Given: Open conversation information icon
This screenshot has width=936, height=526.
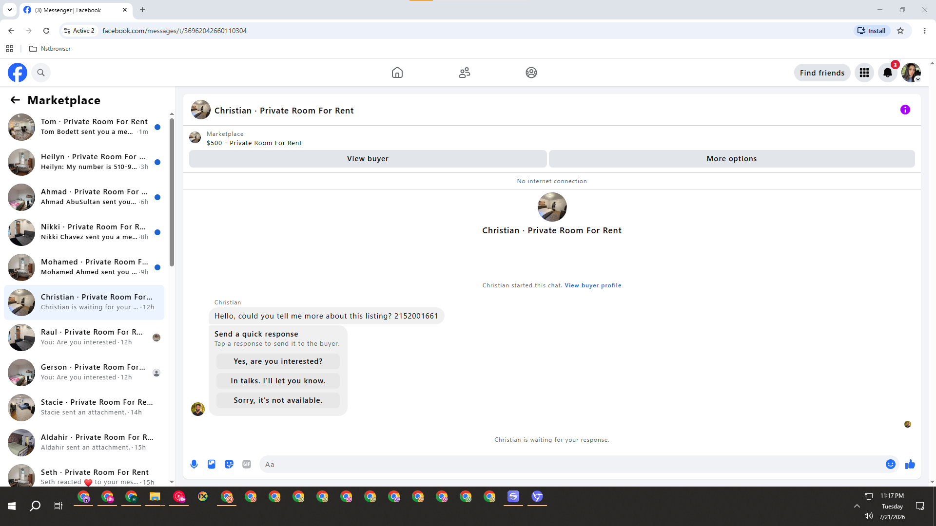Looking at the screenshot, I should (905, 110).
